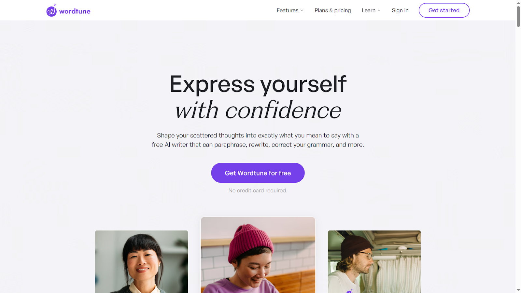This screenshot has width=521, height=293.
Task: Expand the Learn dropdown chevron
Action: tap(379, 10)
